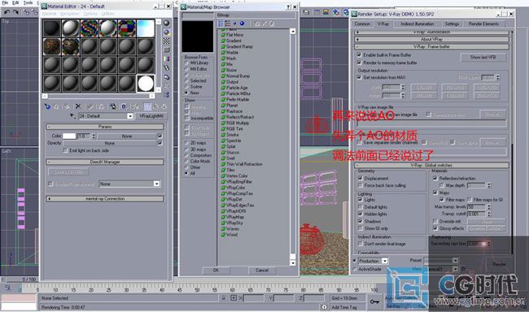Click the Show last VFB button
This screenshot has width=529, height=312.
[x=483, y=57]
